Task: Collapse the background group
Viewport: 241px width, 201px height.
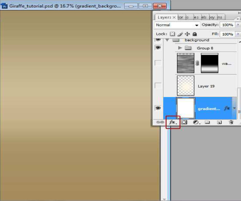Action: pyautogui.click(x=167, y=40)
